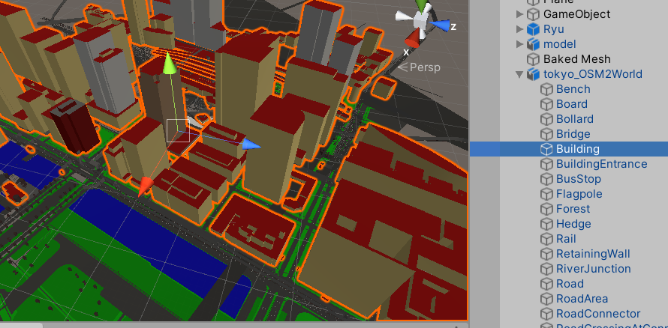Select the Road child object
This screenshot has width=668, height=328.
(x=570, y=284)
